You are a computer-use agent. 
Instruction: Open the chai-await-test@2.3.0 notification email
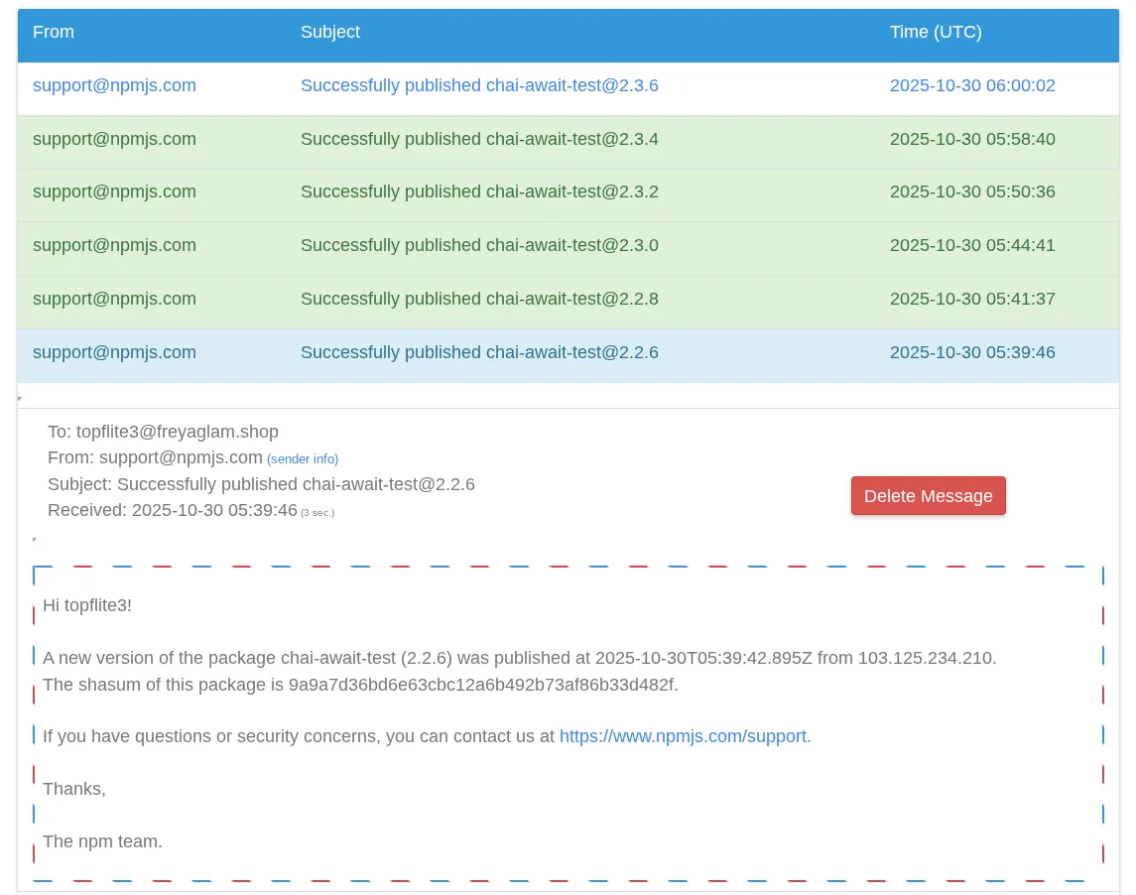(479, 245)
